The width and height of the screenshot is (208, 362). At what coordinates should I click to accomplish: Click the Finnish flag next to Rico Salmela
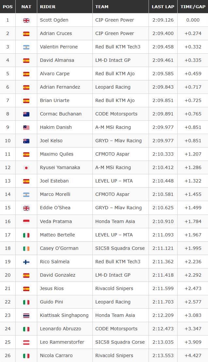(26, 262)
